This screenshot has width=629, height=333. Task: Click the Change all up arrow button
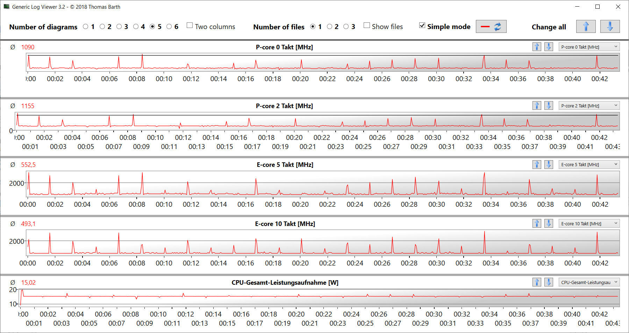(x=586, y=27)
